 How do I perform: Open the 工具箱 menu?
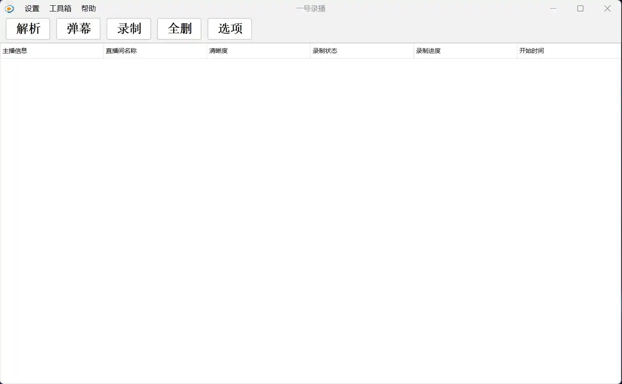pos(60,9)
